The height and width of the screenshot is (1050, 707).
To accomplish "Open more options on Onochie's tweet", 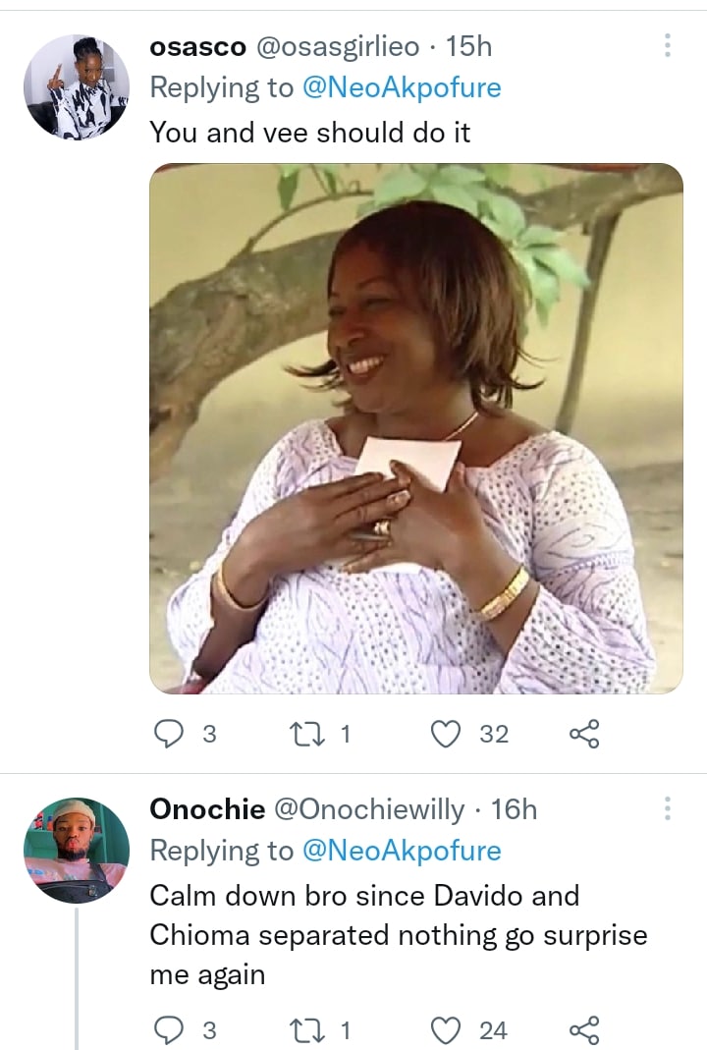I will (x=668, y=809).
